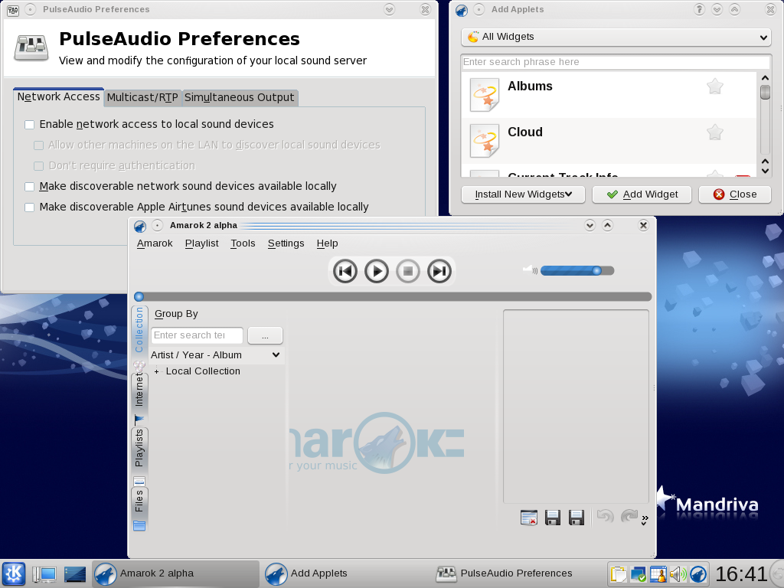The image size is (784, 588).
Task: Skip to the next track in Amarok
Action: pyautogui.click(x=439, y=271)
